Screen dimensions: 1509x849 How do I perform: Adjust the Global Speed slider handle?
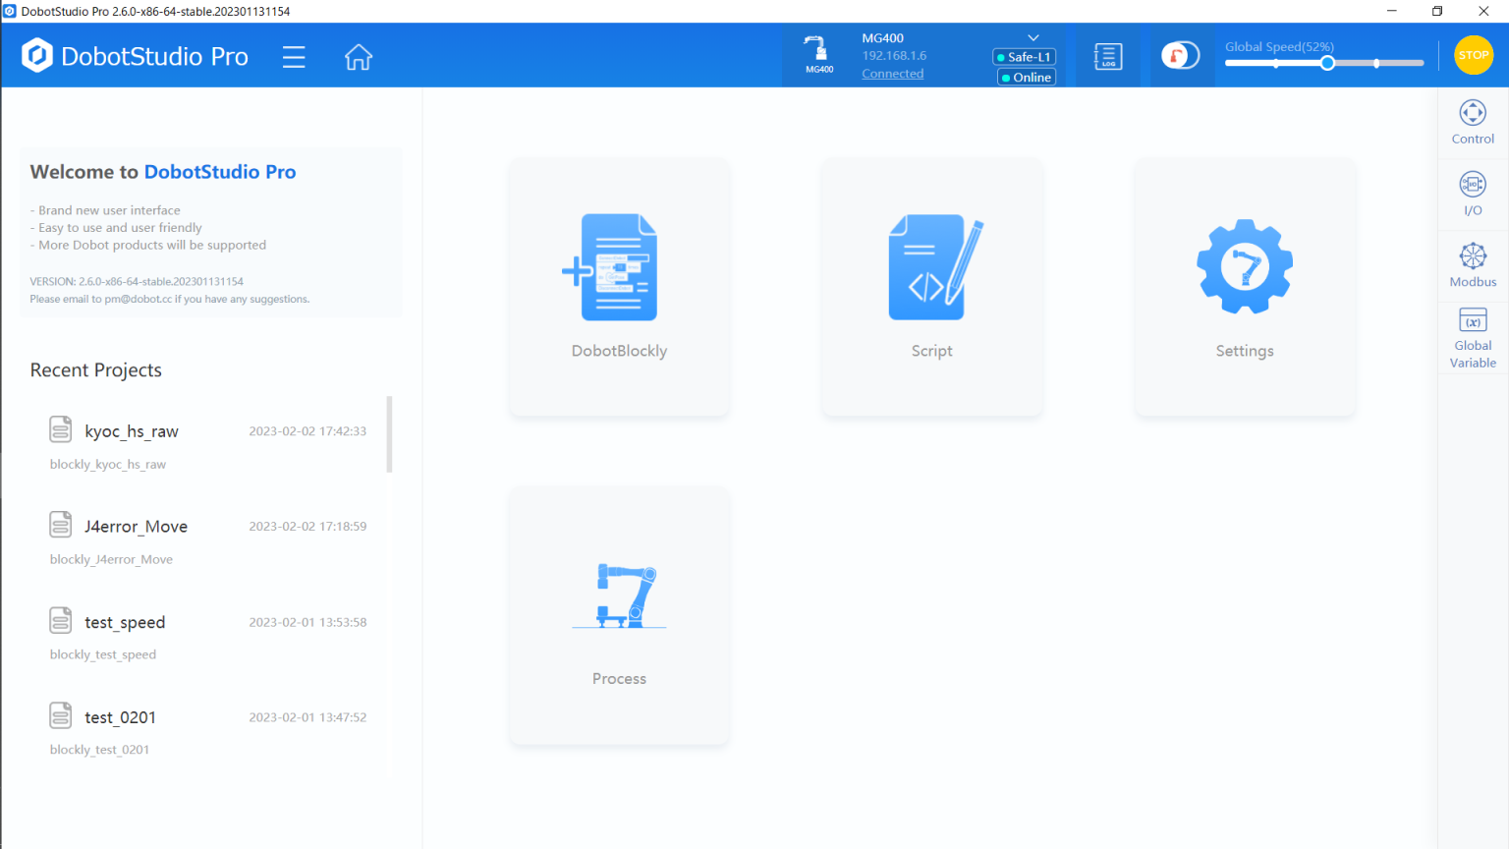click(x=1327, y=63)
